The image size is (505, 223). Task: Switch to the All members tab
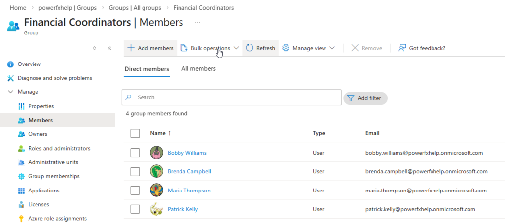198,69
